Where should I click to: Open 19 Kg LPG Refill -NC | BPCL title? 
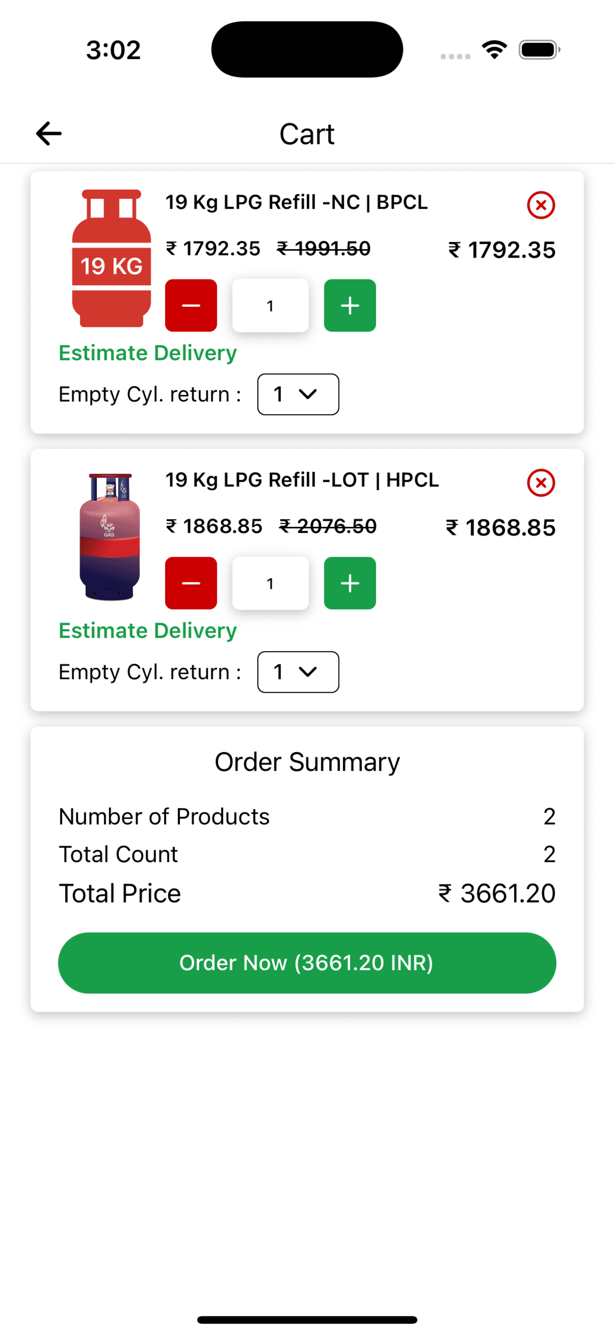[x=296, y=202]
